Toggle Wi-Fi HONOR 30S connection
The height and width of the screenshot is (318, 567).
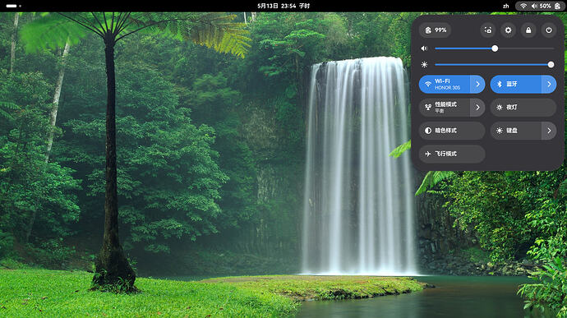pyautogui.click(x=445, y=84)
